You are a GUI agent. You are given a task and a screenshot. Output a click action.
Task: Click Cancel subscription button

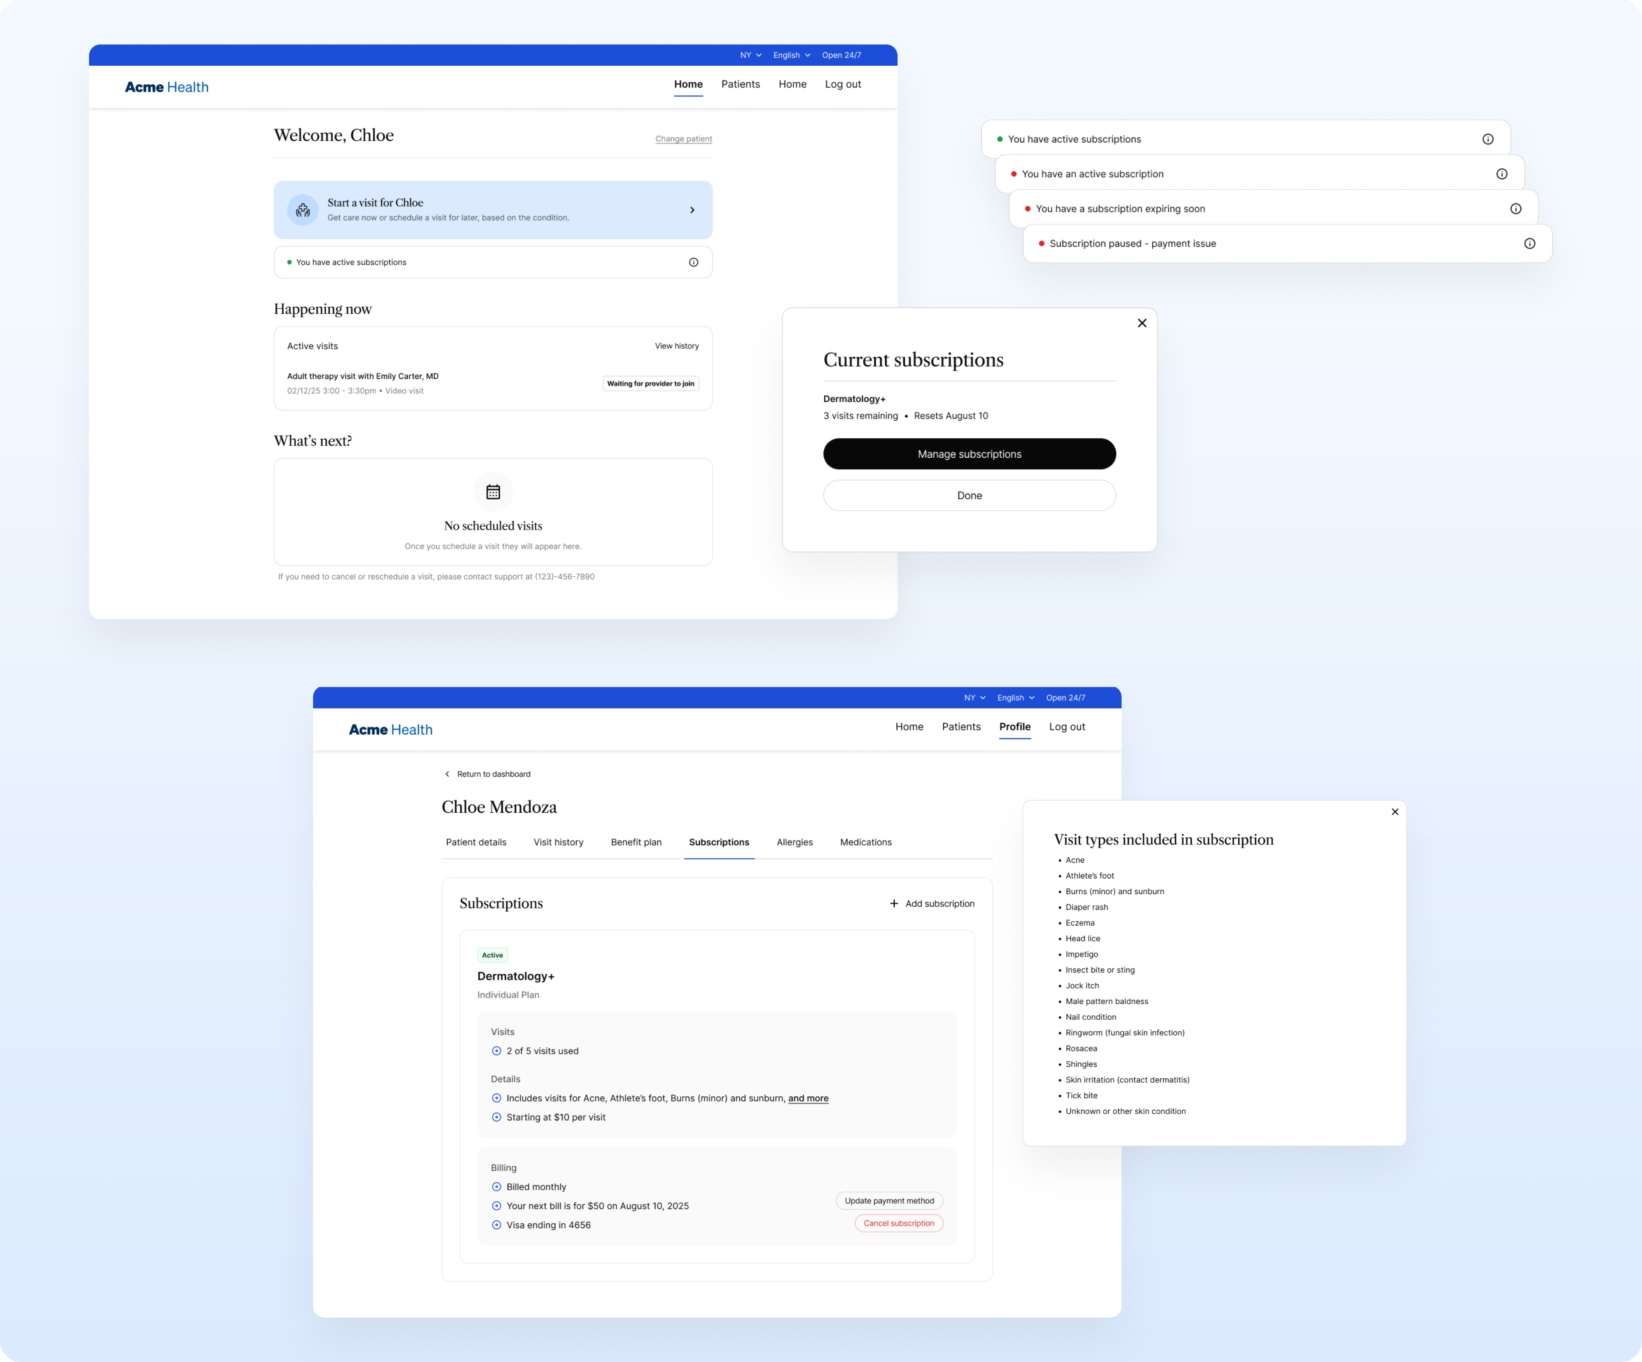click(898, 1223)
